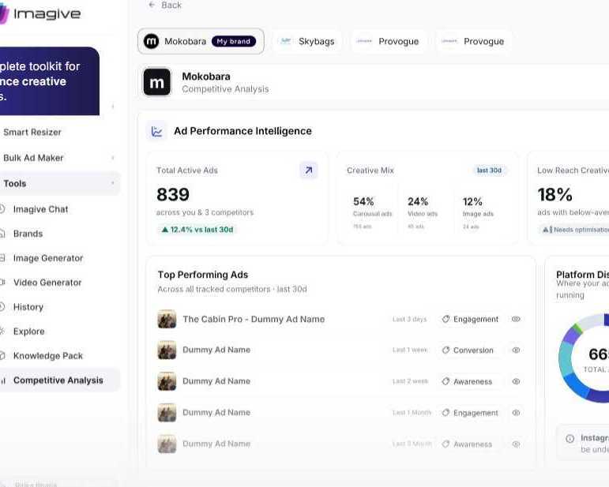Open Video Generator tool
The height and width of the screenshot is (487, 609).
click(x=47, y=283)
